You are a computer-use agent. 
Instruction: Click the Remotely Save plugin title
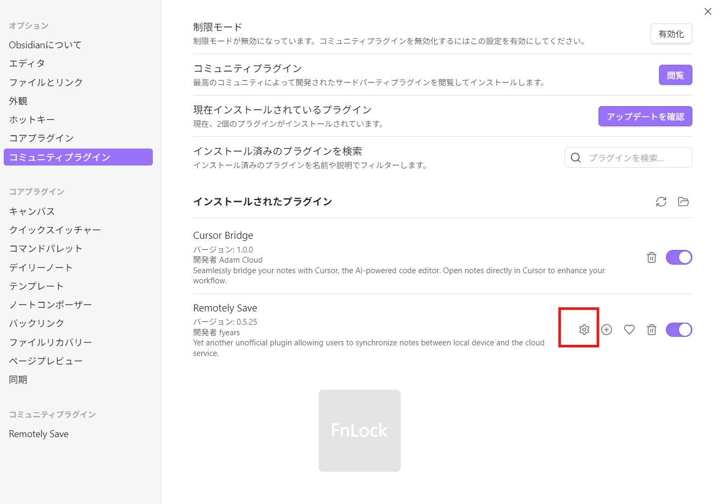pos(225,308)
